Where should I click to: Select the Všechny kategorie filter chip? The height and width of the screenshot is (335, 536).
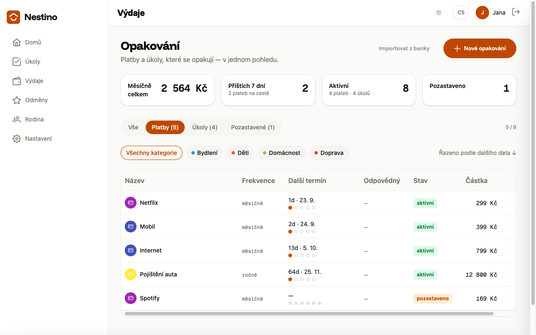tap(152, 153)
